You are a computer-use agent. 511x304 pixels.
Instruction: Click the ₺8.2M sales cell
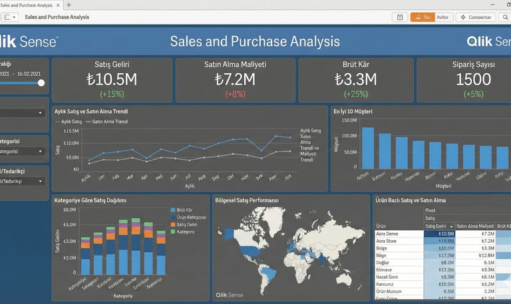tap(440, 263)
